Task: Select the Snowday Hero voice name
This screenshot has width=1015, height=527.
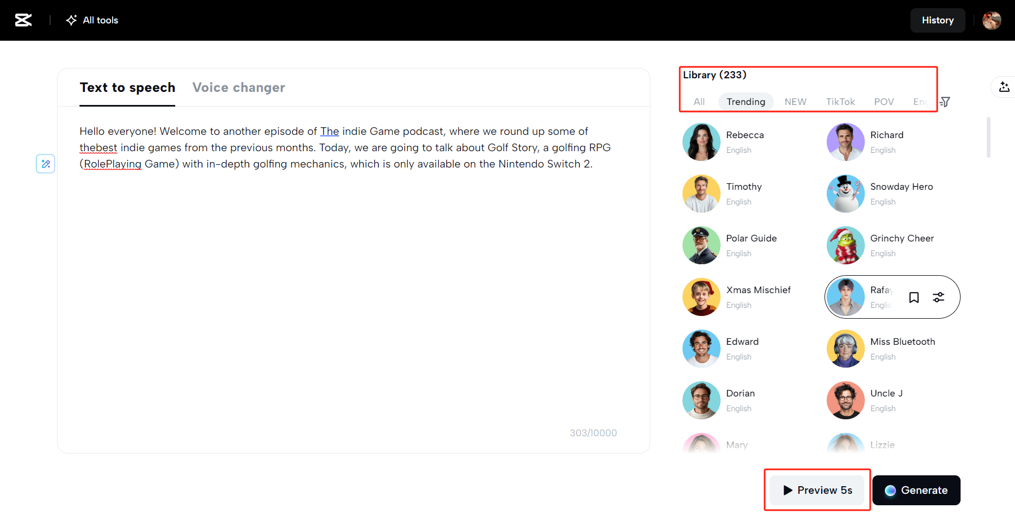Action: point(902,187)
